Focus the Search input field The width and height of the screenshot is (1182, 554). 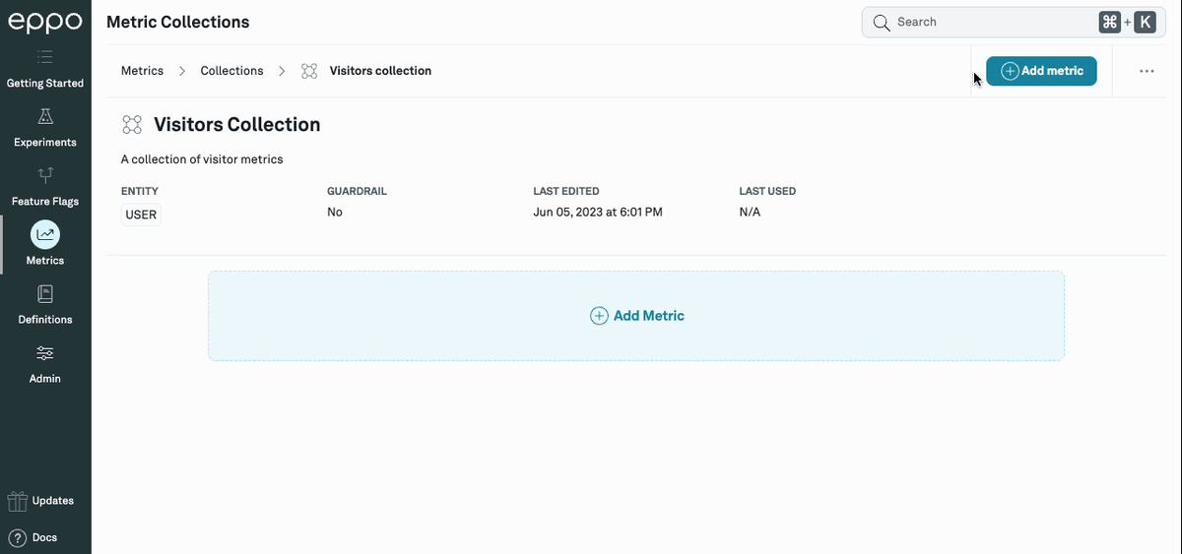click(985, 22)
